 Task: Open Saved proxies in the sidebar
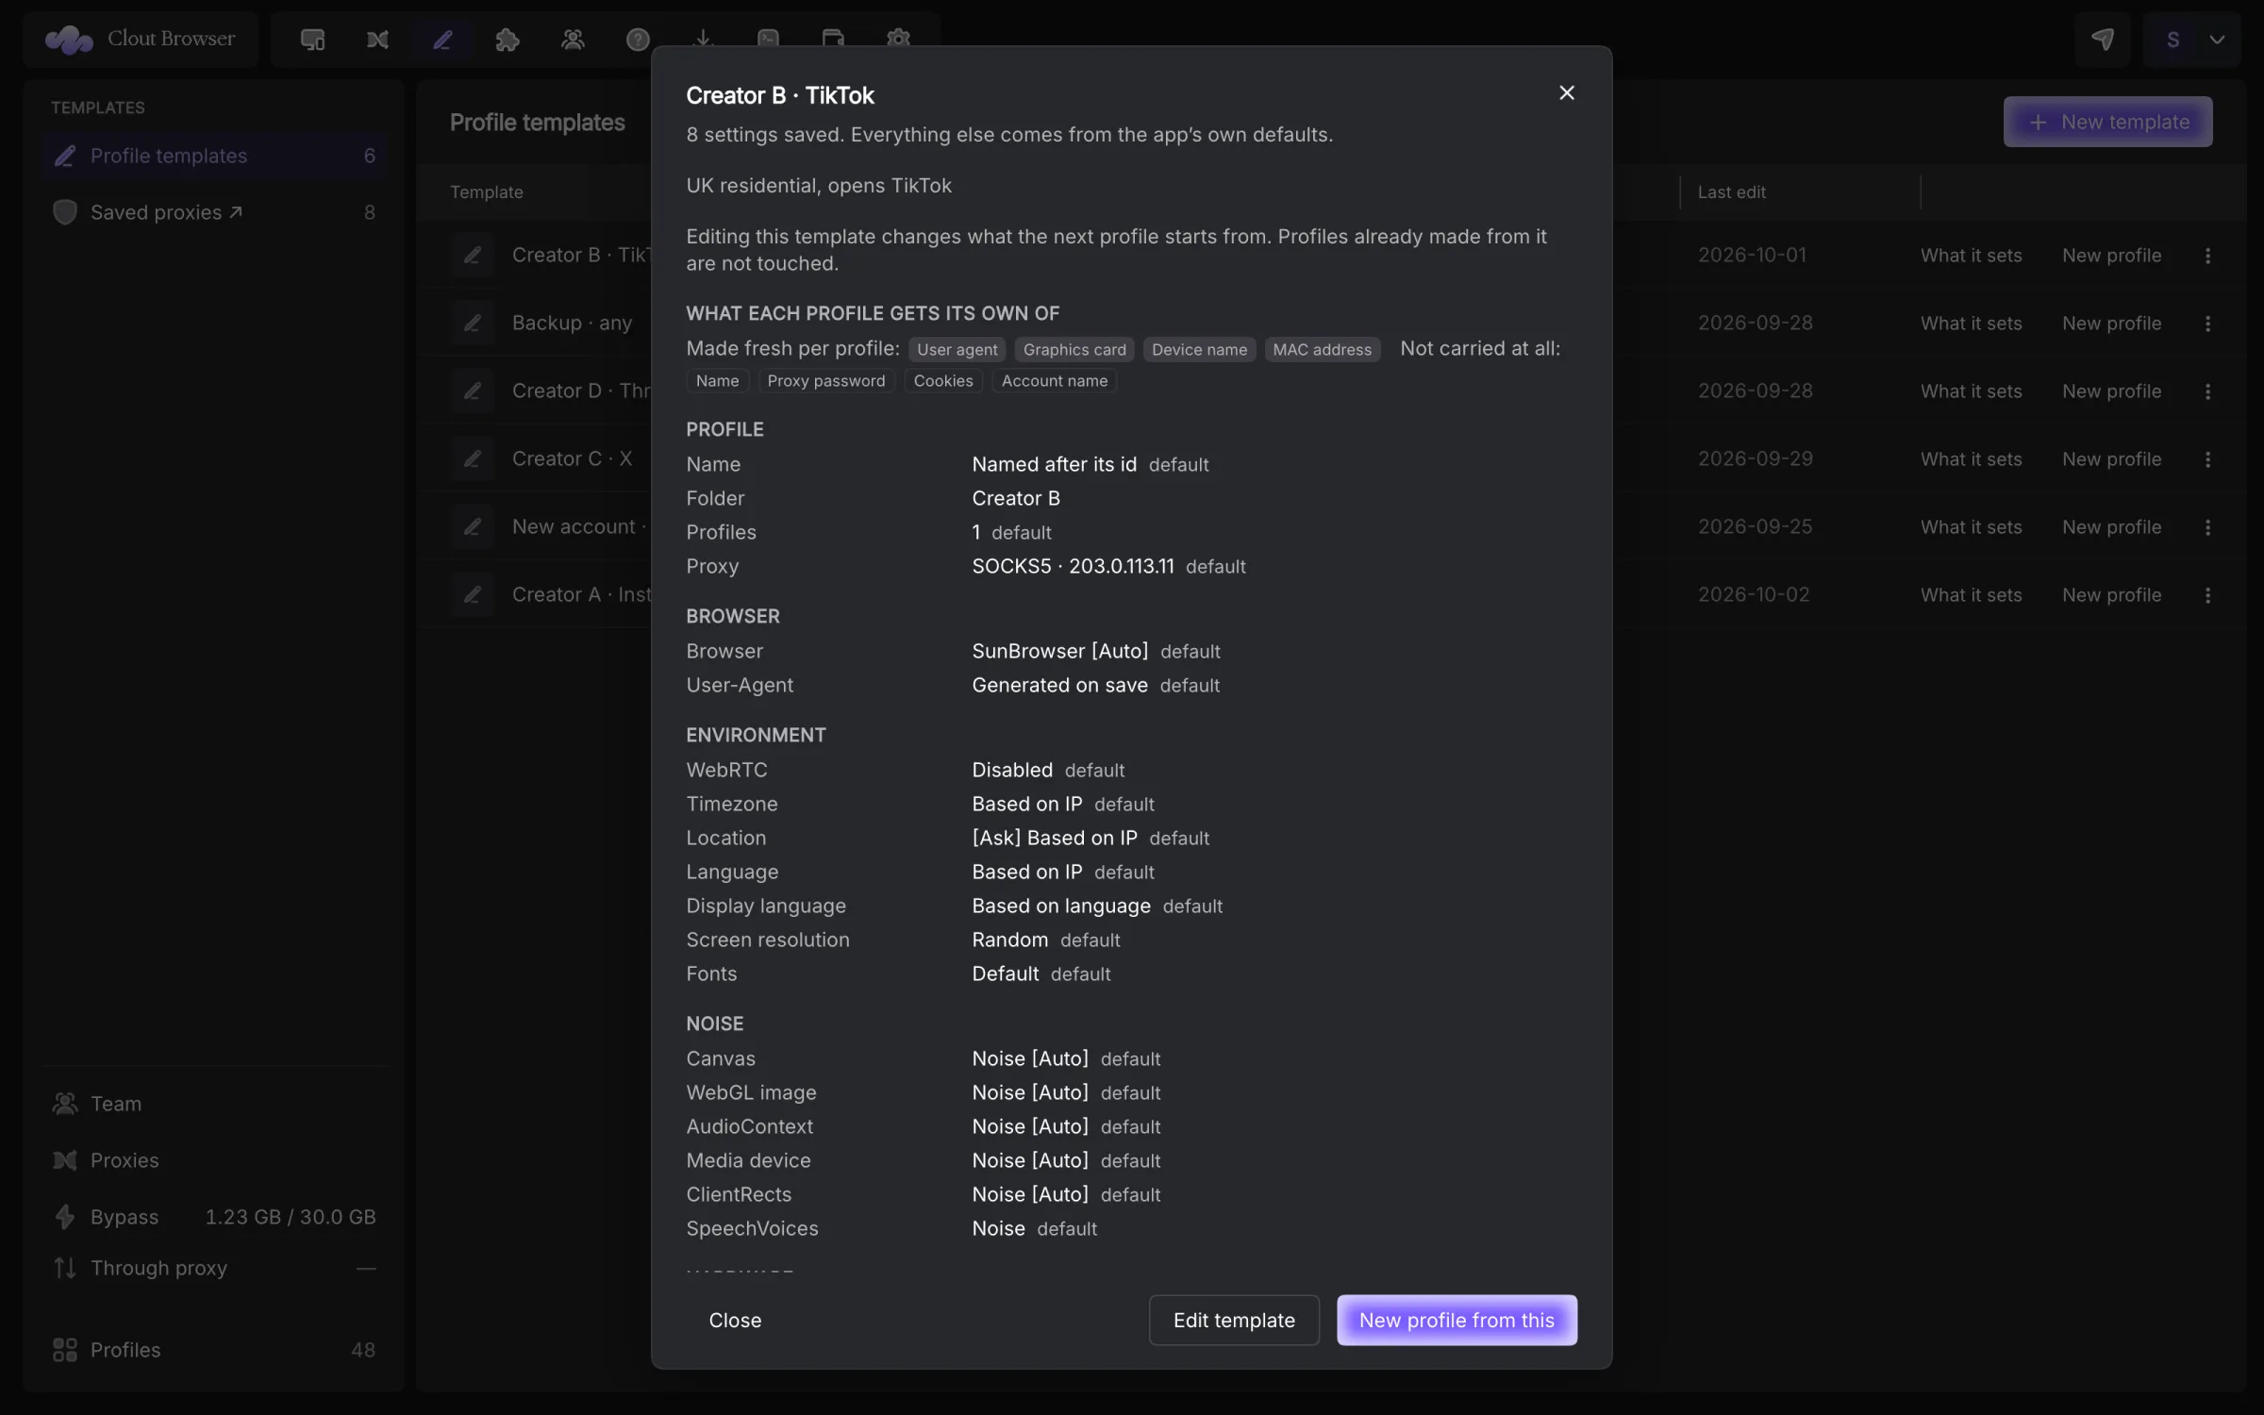(214, 212)
